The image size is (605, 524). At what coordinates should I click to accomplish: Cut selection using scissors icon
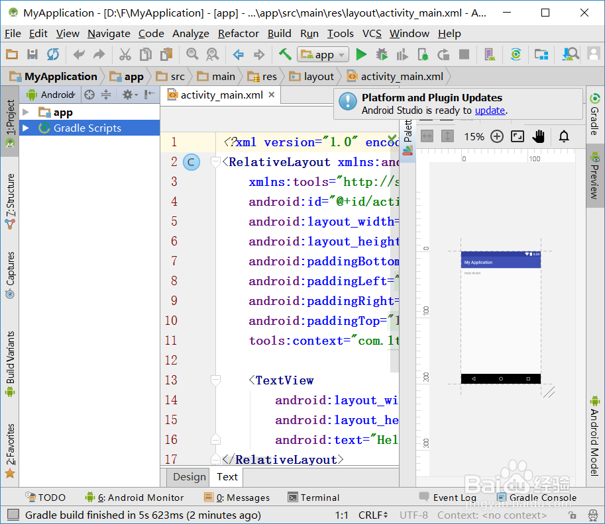coord(125,54)
